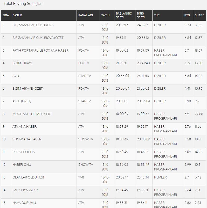Screen dimensions: 207x208
Task: Click the BİTİŞ SAATİ column header
Action: [x=144, y=15]
